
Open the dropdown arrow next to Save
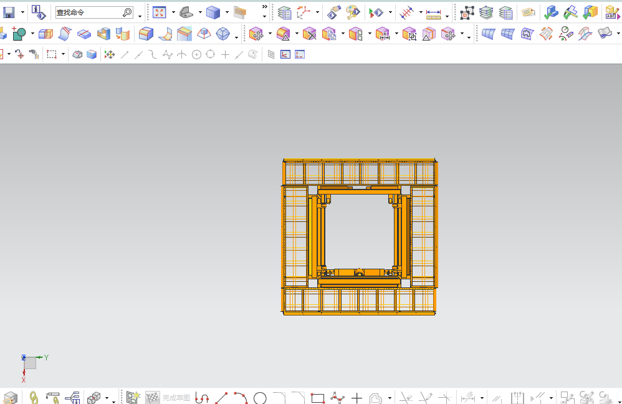22,12
